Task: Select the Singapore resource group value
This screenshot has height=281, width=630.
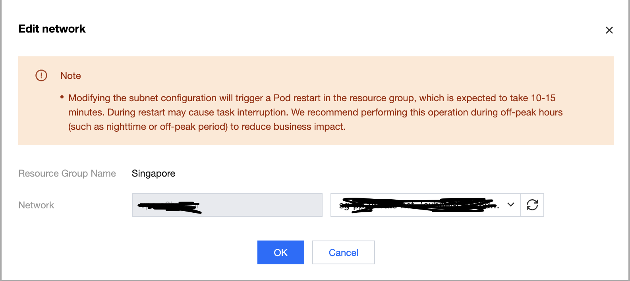Action: [153, 173]
